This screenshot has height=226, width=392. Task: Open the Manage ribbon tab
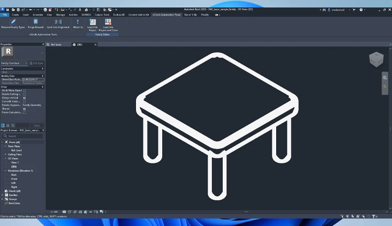pyautogui.click(x=60, y=15)
